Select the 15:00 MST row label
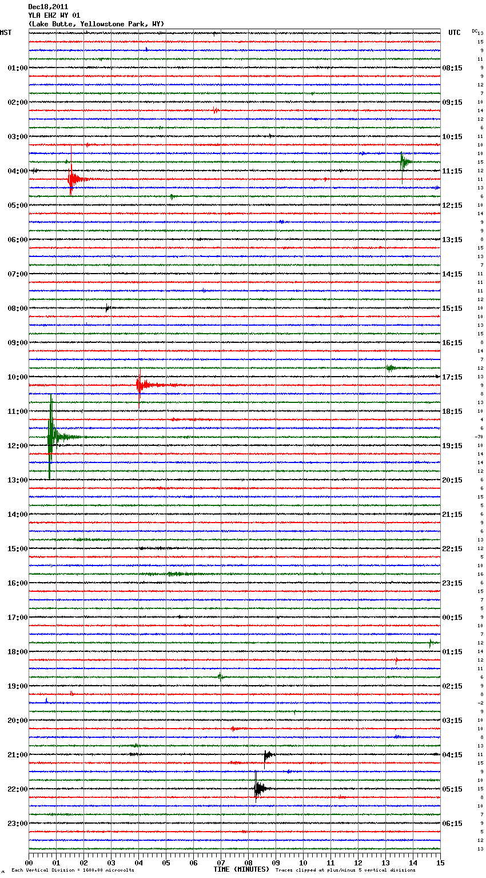 click(18, 549)
